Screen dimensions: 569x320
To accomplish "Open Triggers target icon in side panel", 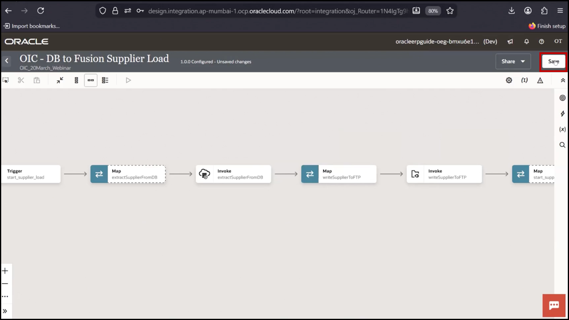I will (562, 98).
